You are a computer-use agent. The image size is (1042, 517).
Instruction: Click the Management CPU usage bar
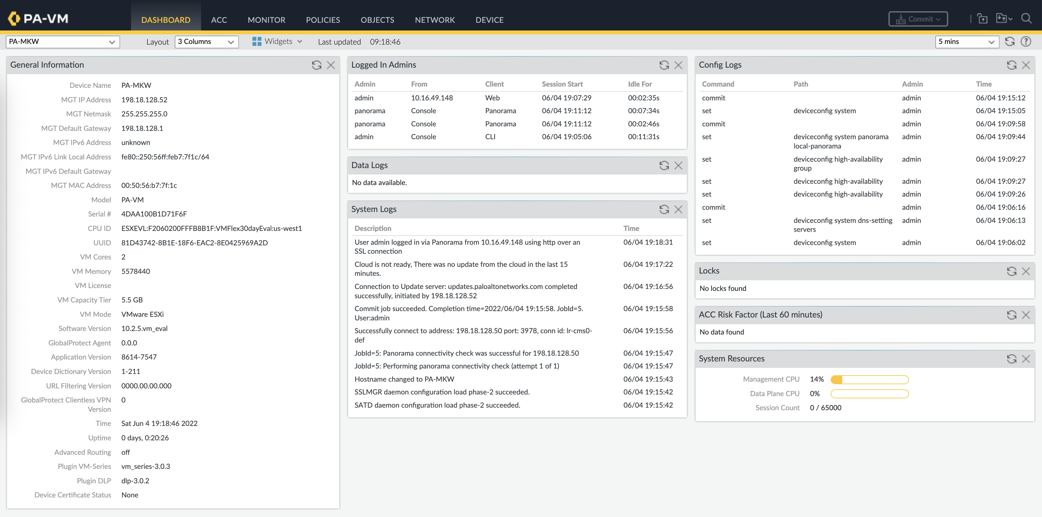pyautogui.click(x=869, y=379)
